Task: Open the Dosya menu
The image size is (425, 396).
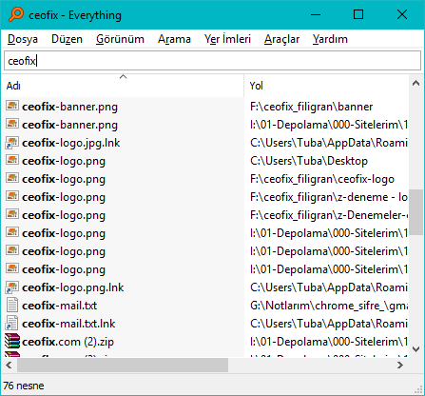Action: click(23, 39)
